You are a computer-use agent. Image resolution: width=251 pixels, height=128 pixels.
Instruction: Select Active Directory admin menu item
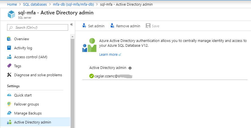point(35,122)
